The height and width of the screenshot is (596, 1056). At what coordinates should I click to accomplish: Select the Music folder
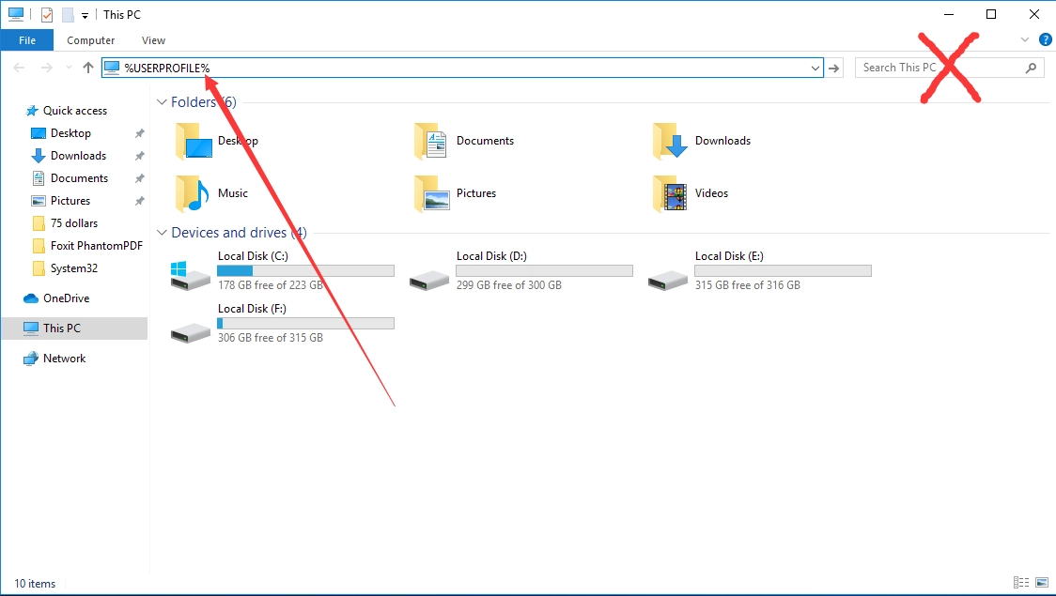tap(193, 193)
